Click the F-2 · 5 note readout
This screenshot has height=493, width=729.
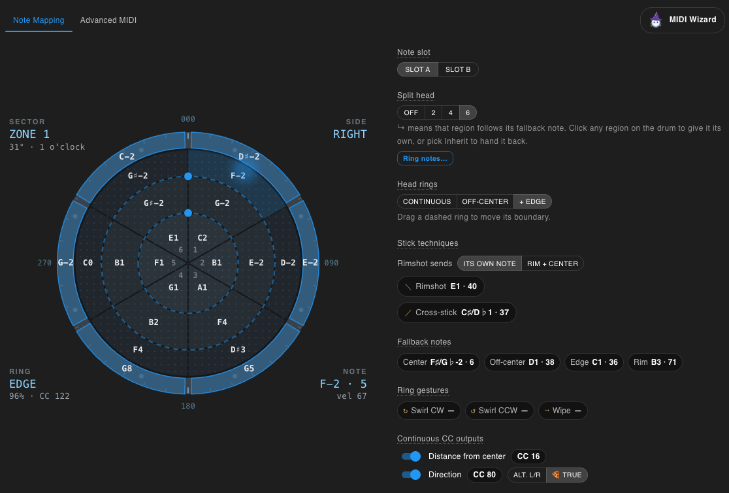(343, 384)
